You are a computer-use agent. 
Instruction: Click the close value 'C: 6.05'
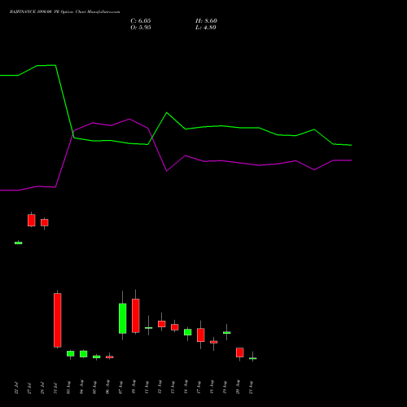point(141,21)
